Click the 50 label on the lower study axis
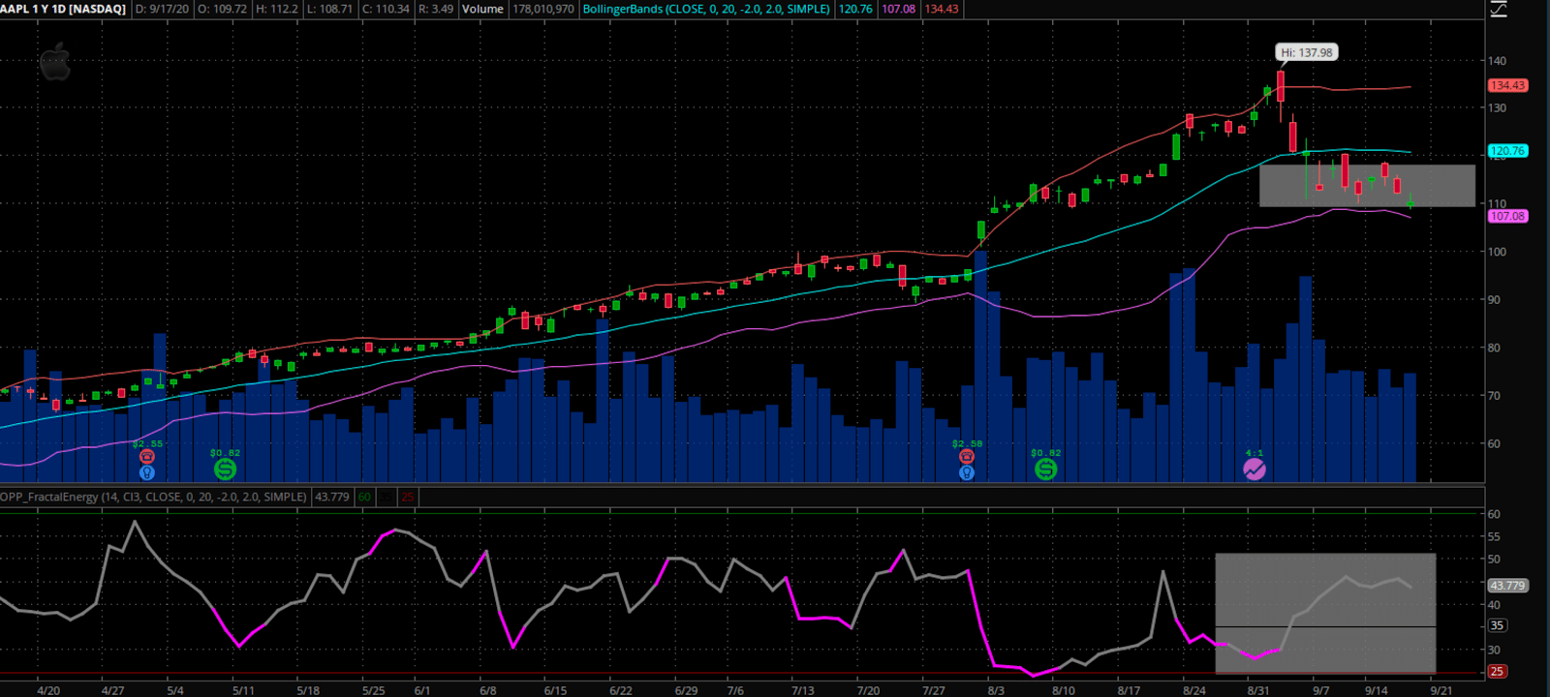This screenshot has width=1550, height=697. (1495, 560)
